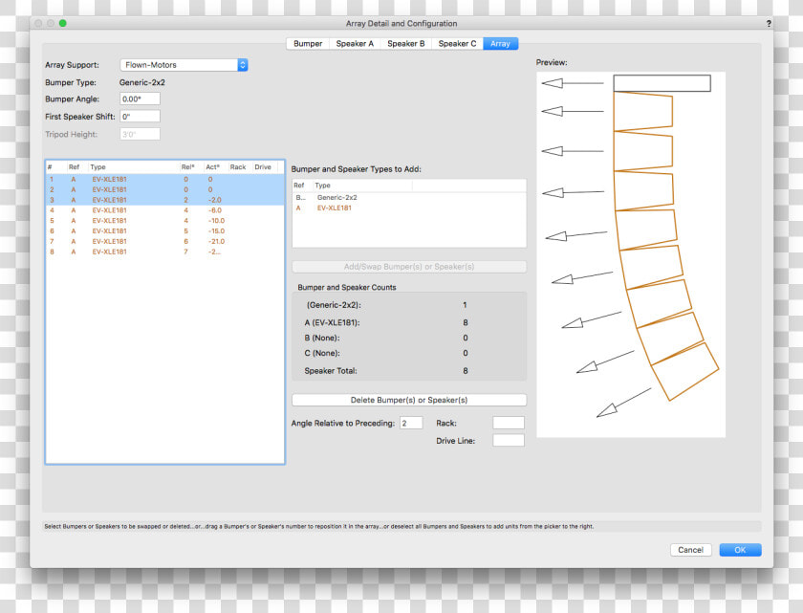Open the Speaker C tab
This screenshot has width=803, height=613.
pos(457,44)
